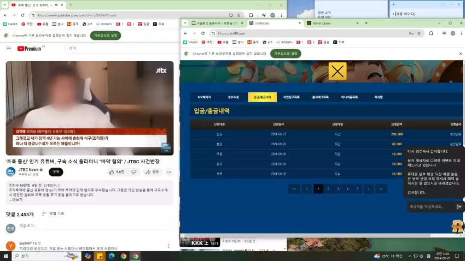
Task: Like the JTBC video with thumbs up
Action: pyautogui.click(x=117, y=172)
